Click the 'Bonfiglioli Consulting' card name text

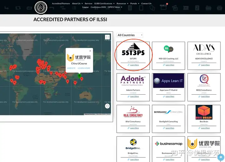coord(168,122)
